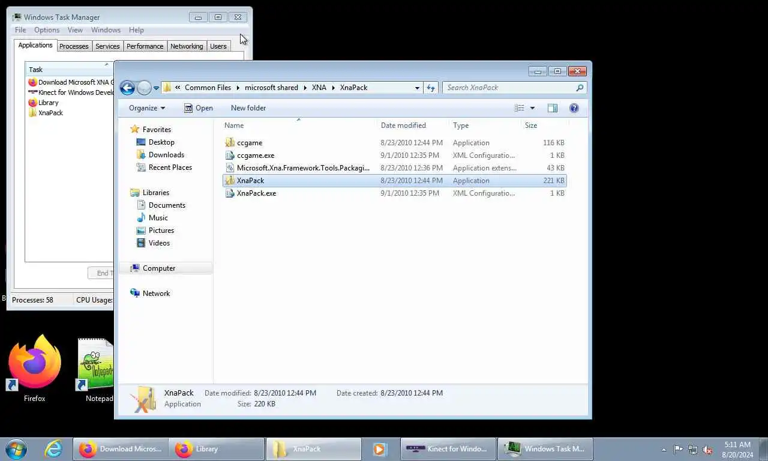The width and height of the screenshot is (768, 461).
Task: Click the muted volume tray icon
Action: coord(707,449)
